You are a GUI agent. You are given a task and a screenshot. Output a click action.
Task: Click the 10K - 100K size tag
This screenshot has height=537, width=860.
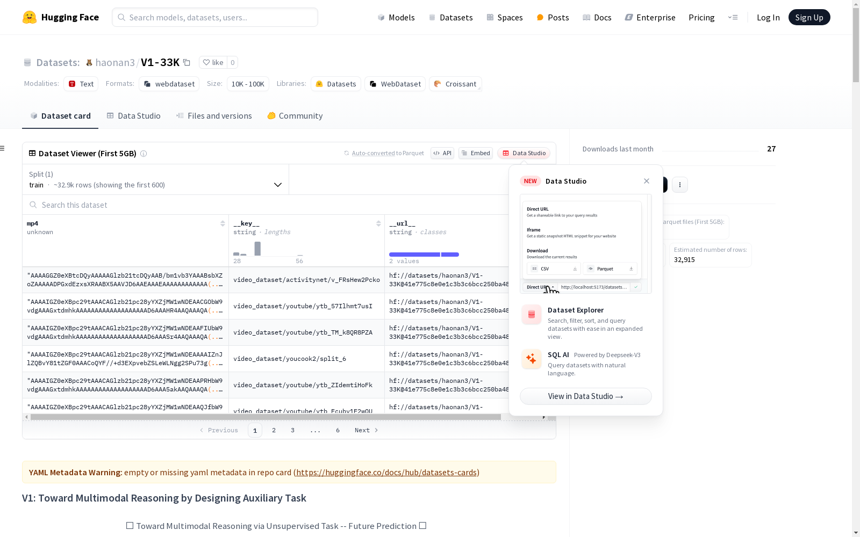[x=248, y=84]
